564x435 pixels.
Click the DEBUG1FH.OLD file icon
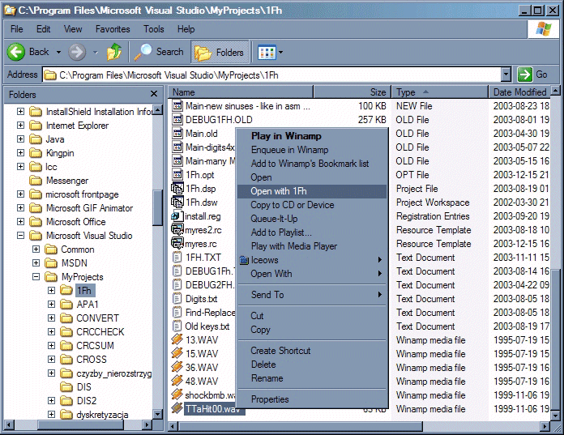[177, 120]
